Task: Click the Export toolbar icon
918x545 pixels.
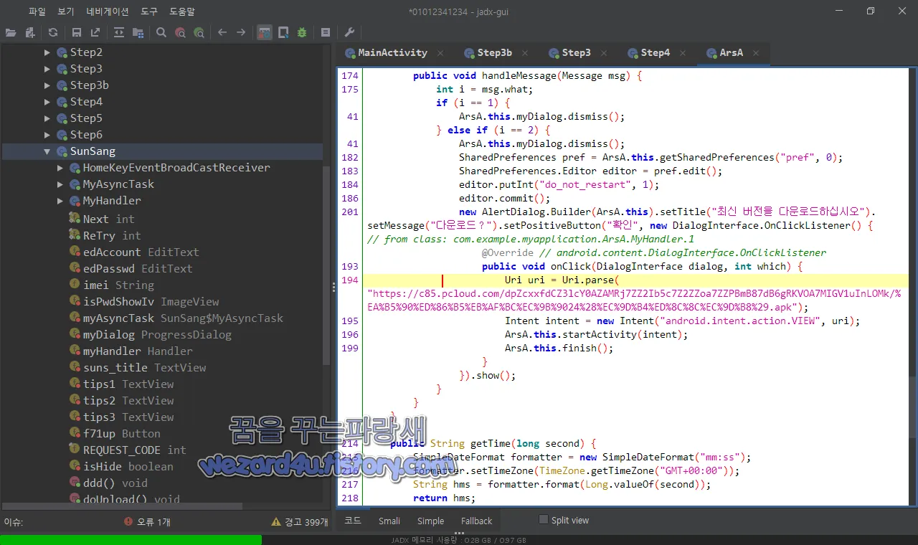Action: coord(95,32)
